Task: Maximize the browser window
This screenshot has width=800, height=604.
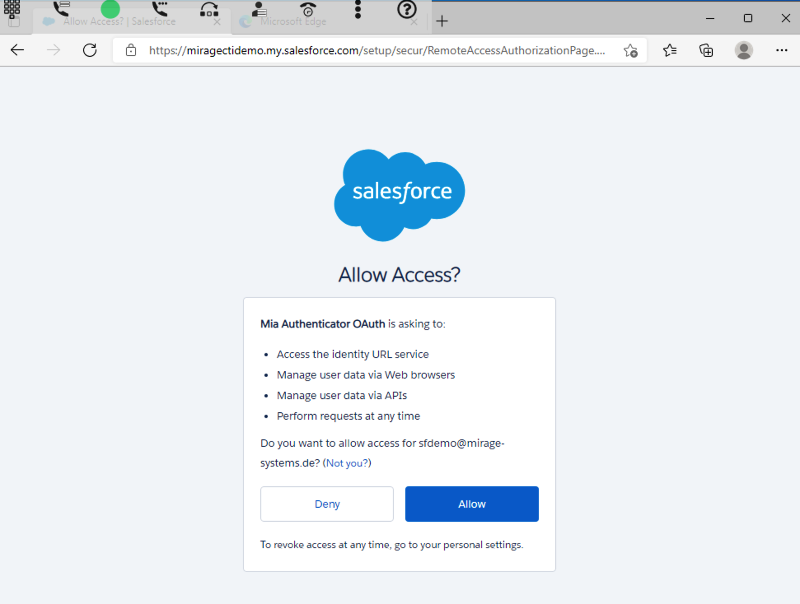Action: pyautogui.click(x=748, y=19)
